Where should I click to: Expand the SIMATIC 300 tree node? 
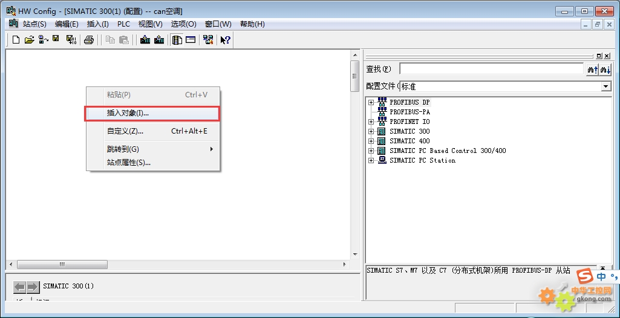coord(371,132)
